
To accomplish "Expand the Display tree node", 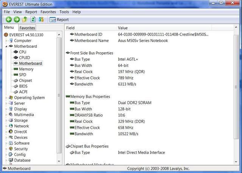I will (6, 109).
